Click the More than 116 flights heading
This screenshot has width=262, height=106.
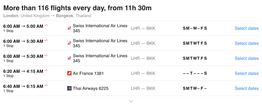pyautogui.click(x=77, y=8)
